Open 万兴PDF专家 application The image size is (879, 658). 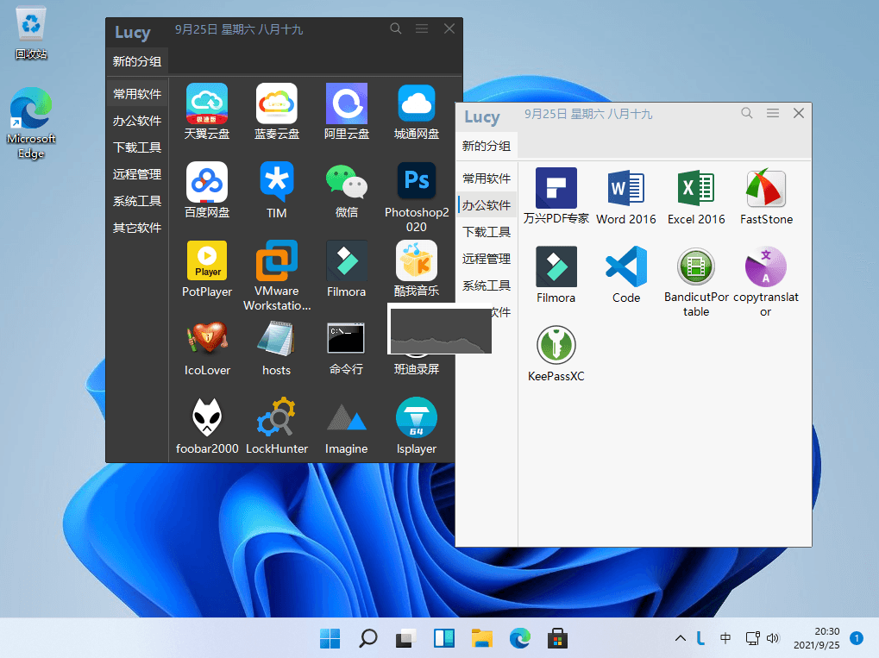(x=556, y=189)
